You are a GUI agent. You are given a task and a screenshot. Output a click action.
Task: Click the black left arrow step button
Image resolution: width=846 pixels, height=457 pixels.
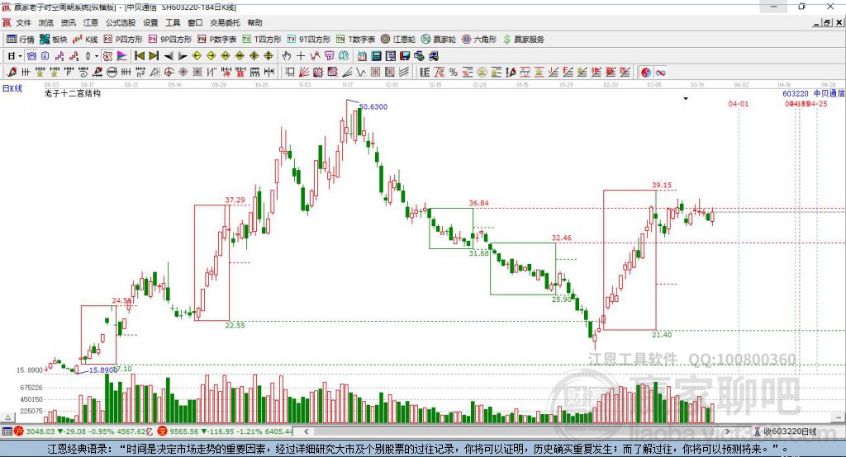169,55
